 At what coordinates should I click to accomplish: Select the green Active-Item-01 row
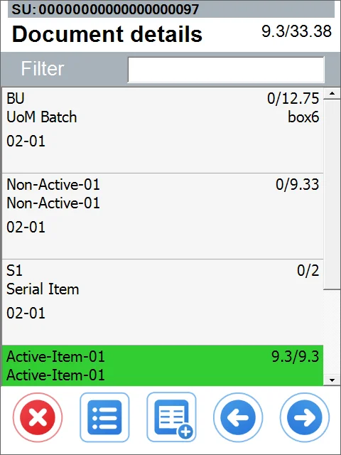(163, 365)
